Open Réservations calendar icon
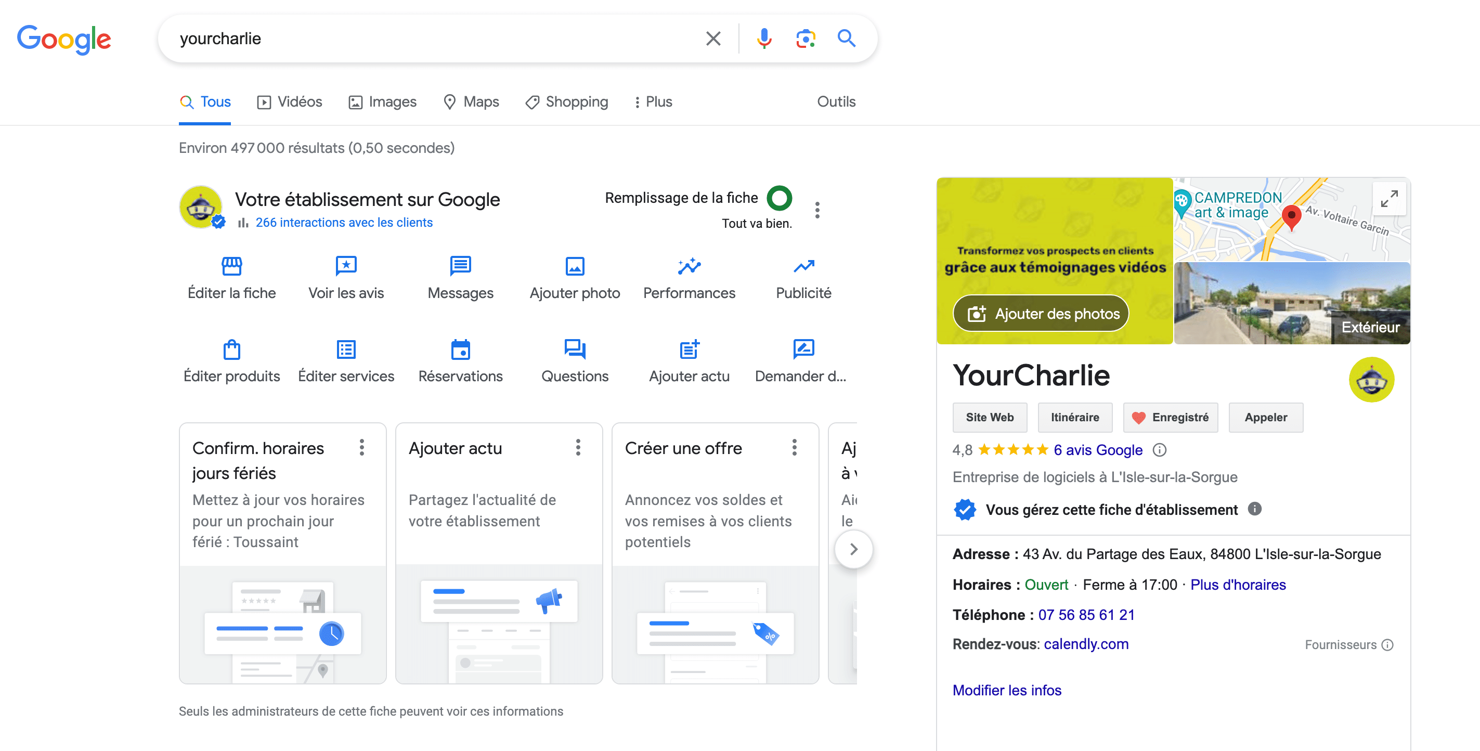The width and height of the screenshot is (1480, 751). [460, 349]
